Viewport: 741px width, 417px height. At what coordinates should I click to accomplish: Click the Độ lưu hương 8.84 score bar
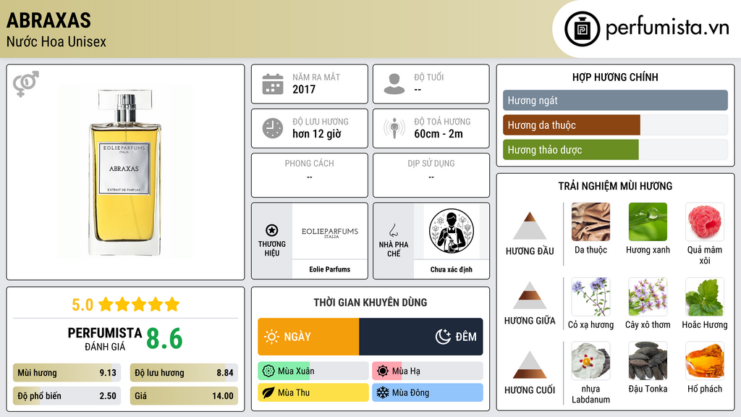tap(184, 373)
